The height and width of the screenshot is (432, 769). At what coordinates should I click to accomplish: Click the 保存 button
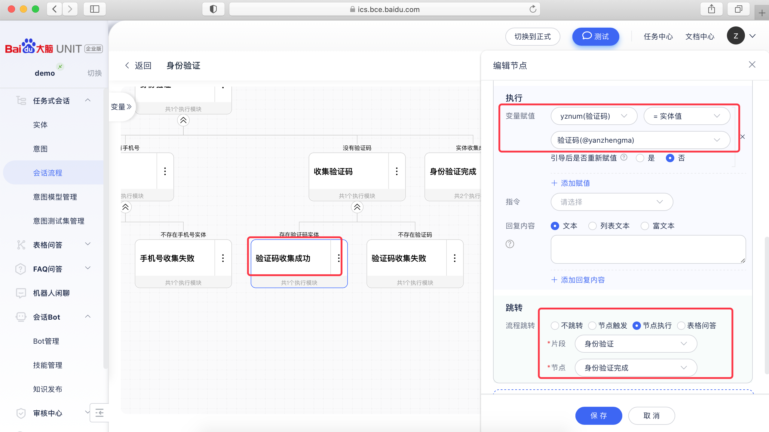[x=598, y=415]
